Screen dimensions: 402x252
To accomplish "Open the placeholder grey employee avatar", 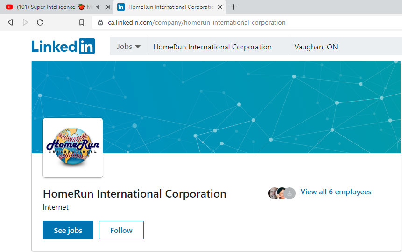I will coord(289,193).
